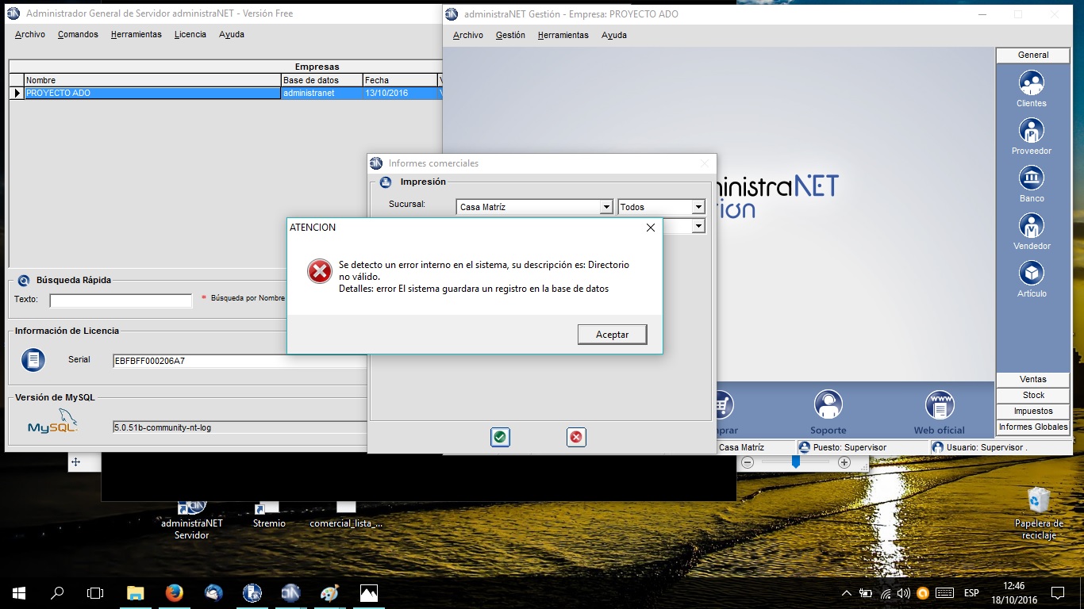This screenshot has width=1084, height=609.
Task: Switch to Informes Globales sidebar section
Action: click(1033, 427)
